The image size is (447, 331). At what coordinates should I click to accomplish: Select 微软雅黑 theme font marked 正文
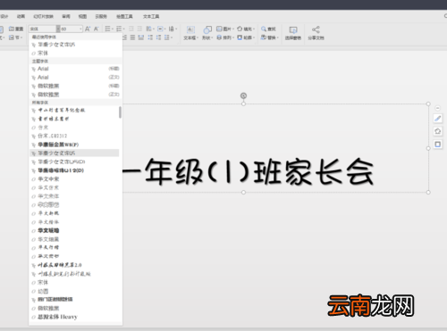75,95
